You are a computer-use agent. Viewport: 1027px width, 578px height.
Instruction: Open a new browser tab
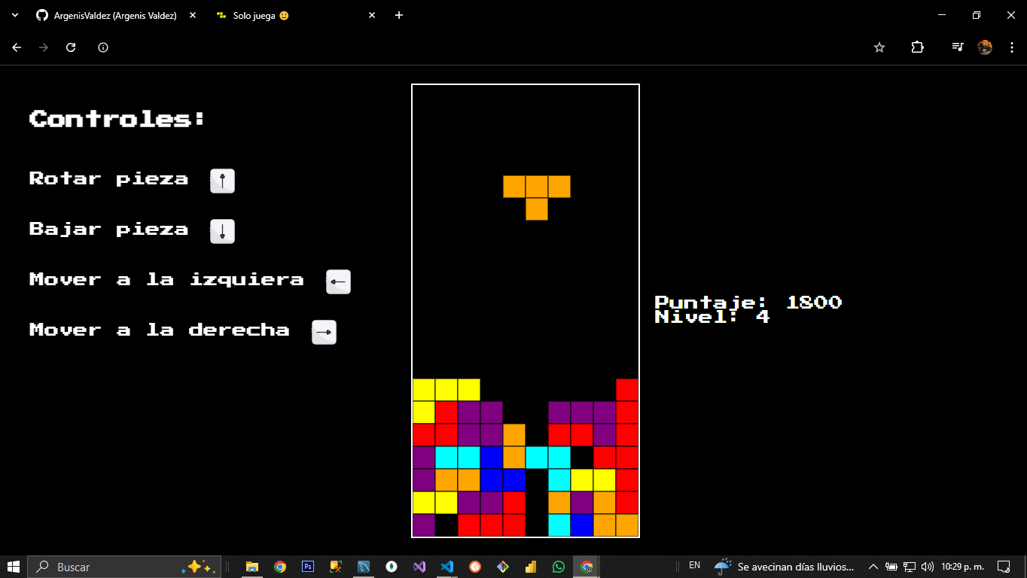point(399,15)
